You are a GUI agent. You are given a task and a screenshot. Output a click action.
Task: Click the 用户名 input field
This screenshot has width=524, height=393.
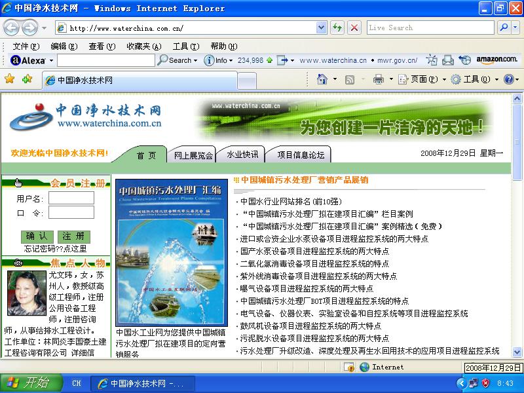[x=71, y=198]
